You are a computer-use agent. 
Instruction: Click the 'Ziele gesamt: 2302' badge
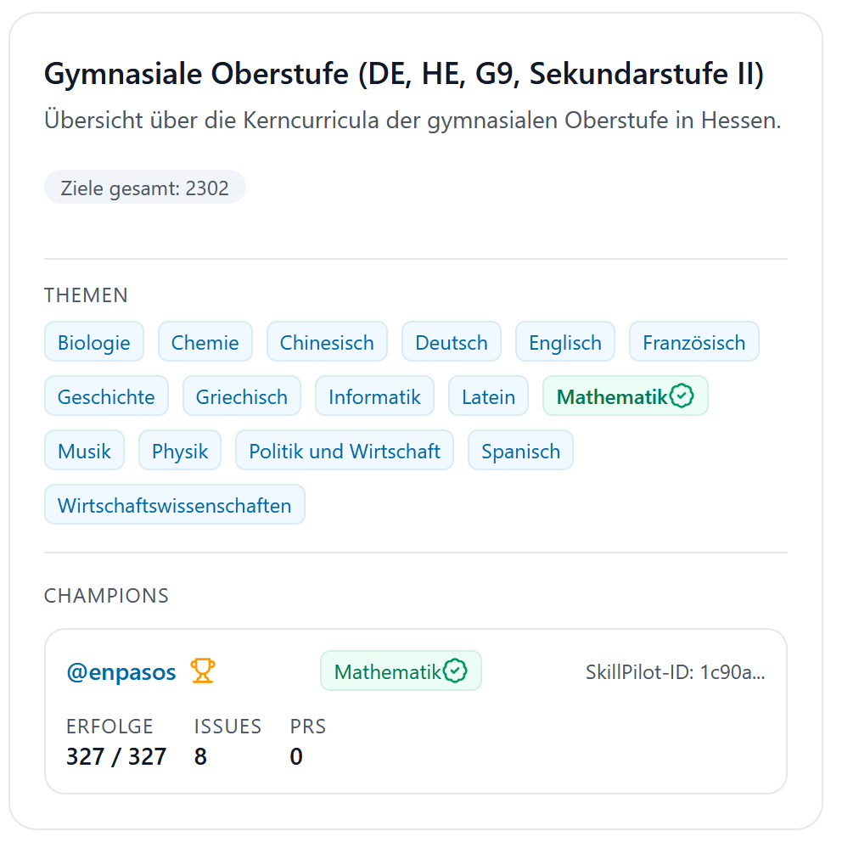coord(144,187)
